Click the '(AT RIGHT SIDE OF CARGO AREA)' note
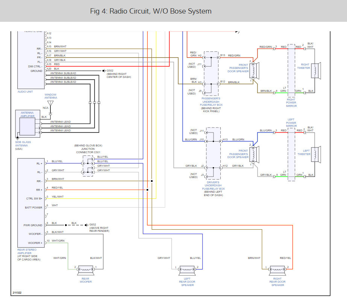 (29, 258)
